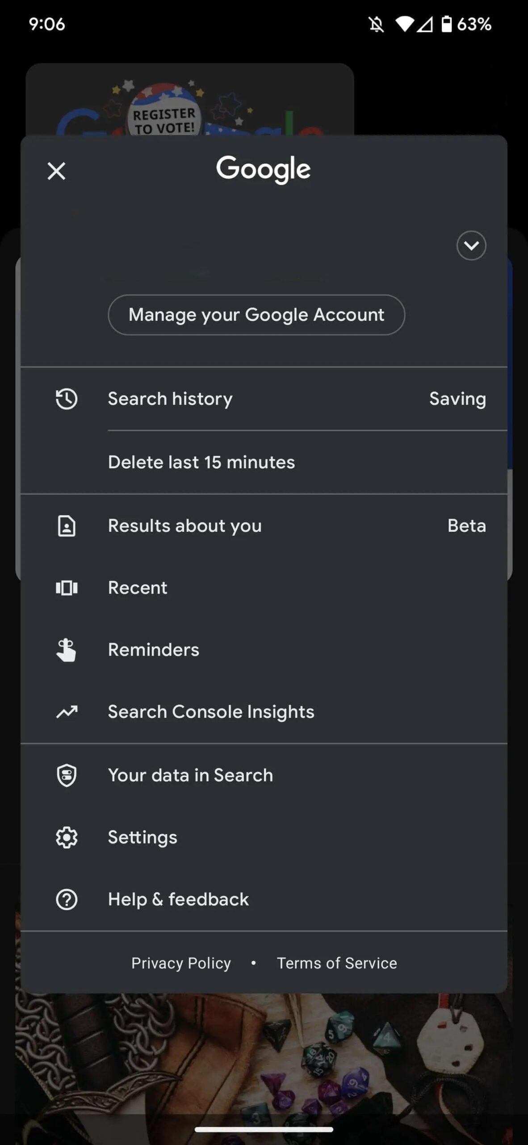Tap the Your data in Search shield icon
Image resolution: width=528 pixels, height=1145 pixels.
click(67, 775)
